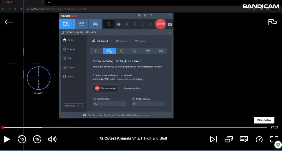Open View online help link
This screenshot has height=151, width=282.
click(x=132, y=88)
